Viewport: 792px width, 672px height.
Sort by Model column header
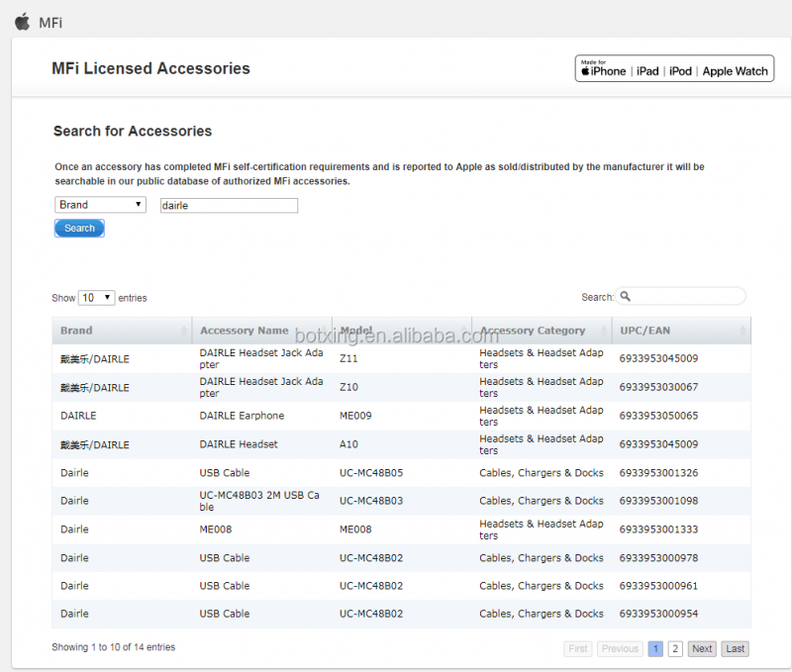(x=356, y=331)
